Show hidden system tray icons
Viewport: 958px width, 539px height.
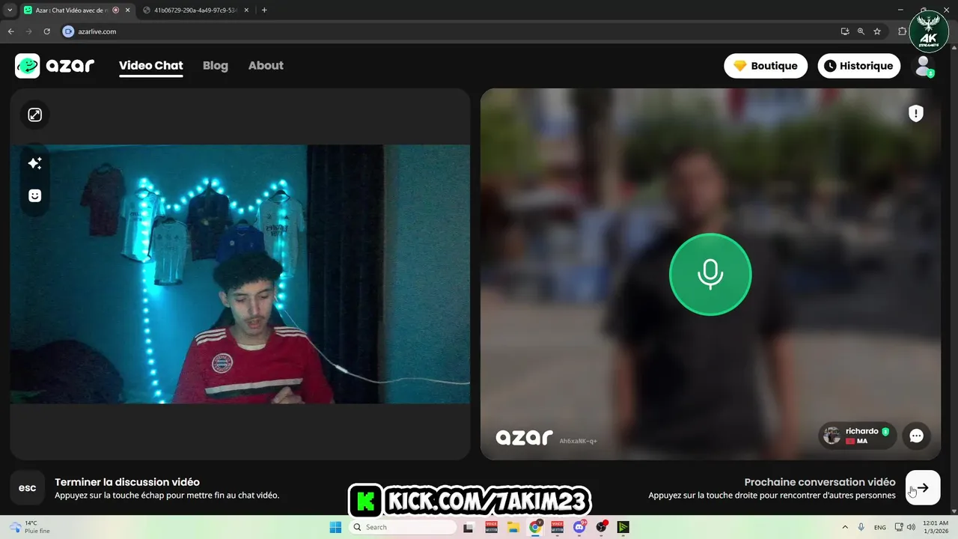pos(845,527)
